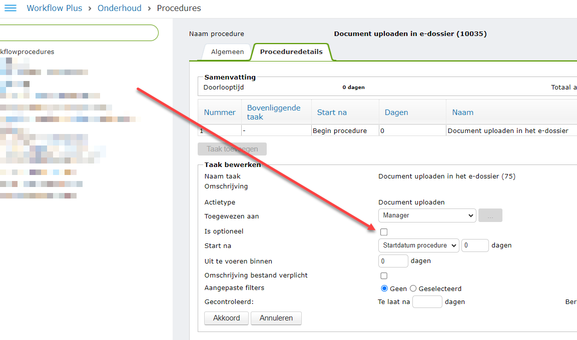
Task: Click the Taak toevoegen button
Action: coord(232,149)
